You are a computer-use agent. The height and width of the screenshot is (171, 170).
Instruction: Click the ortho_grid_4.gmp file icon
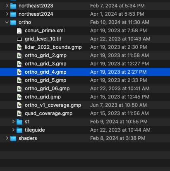click(20, 72)
